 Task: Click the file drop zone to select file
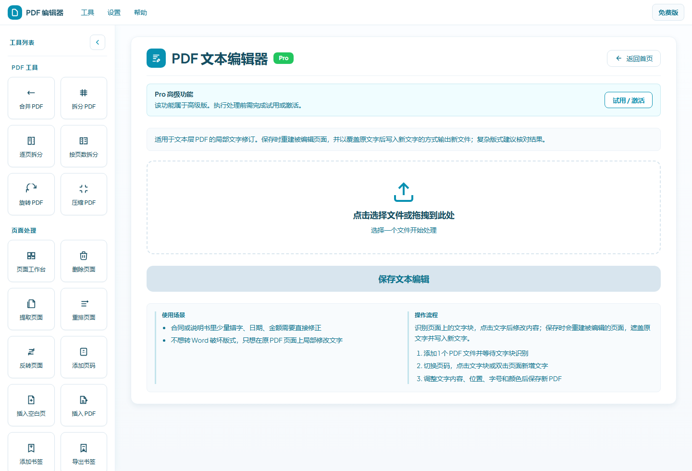(404, 207)
